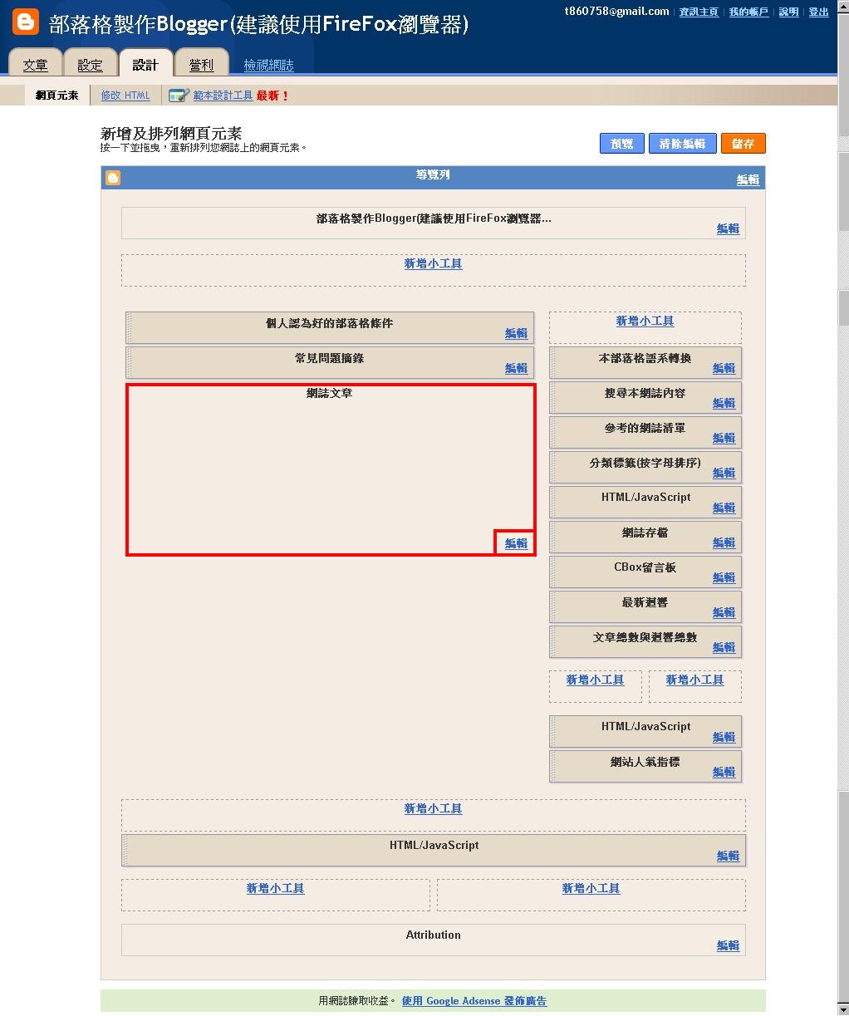Add a gadget atop the right sidebar
Image resolution: width=849 pixels, height=1016 pixels.
[645, 321]
